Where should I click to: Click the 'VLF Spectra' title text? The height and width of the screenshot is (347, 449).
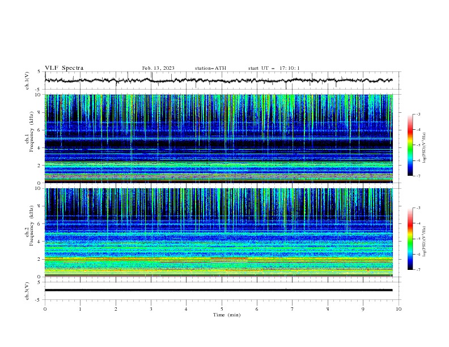click(64, 68)
